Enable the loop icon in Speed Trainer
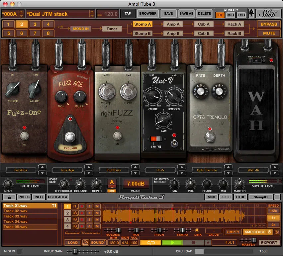The width and height of the screenshot is (283, 256). (151, 242)
